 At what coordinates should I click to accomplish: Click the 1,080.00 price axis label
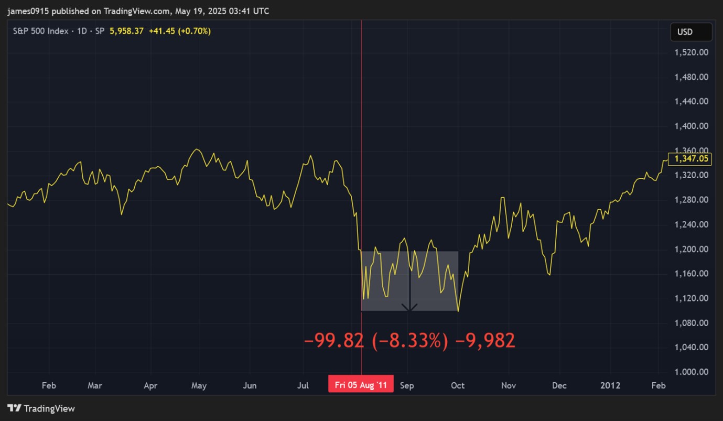(692, 323)
